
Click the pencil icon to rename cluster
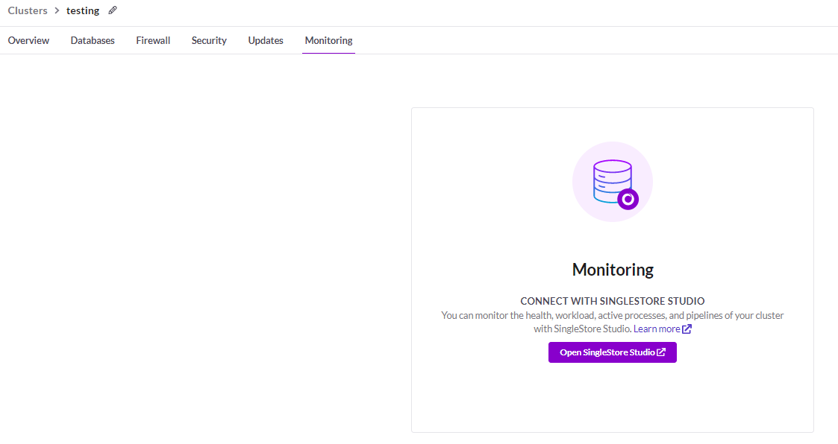tap(113, 10)
